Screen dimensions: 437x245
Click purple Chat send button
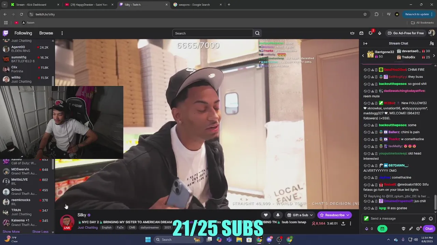click(429, 229)
